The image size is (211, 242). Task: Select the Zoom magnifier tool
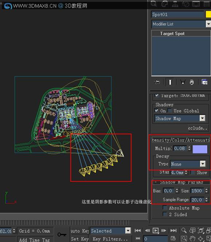coord(184,230)
